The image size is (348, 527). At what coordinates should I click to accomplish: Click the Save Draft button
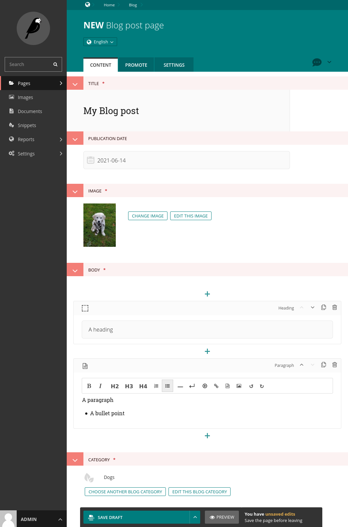point(136,517)
